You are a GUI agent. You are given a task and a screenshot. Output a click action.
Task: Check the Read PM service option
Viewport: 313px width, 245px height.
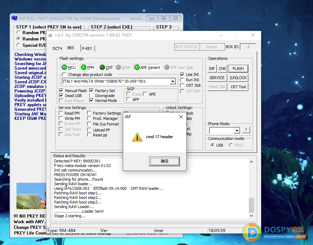pyautogui.click(x=61, y=113)
